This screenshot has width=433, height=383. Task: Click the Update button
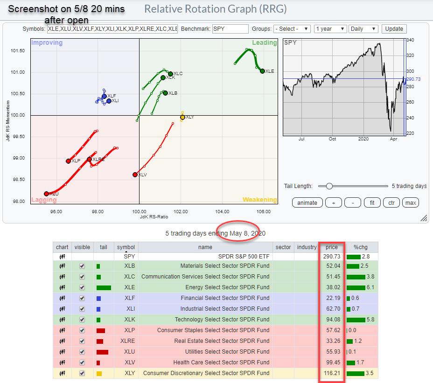394,29
